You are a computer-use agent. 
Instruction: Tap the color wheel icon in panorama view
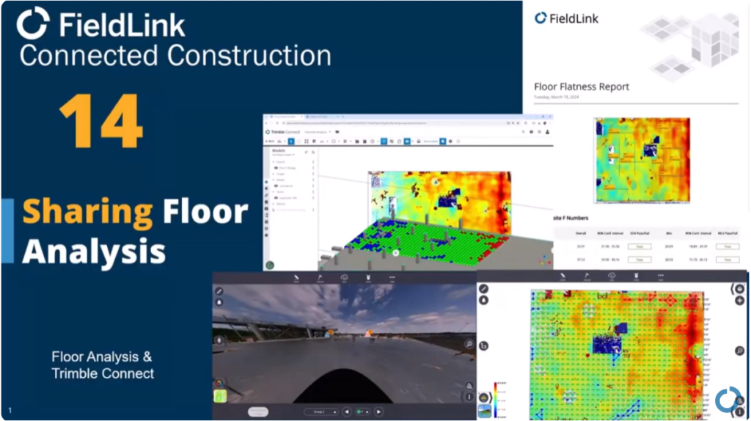[219, 383]
